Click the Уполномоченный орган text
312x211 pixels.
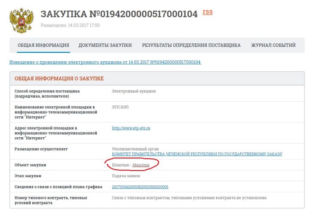tap(135, 149)
